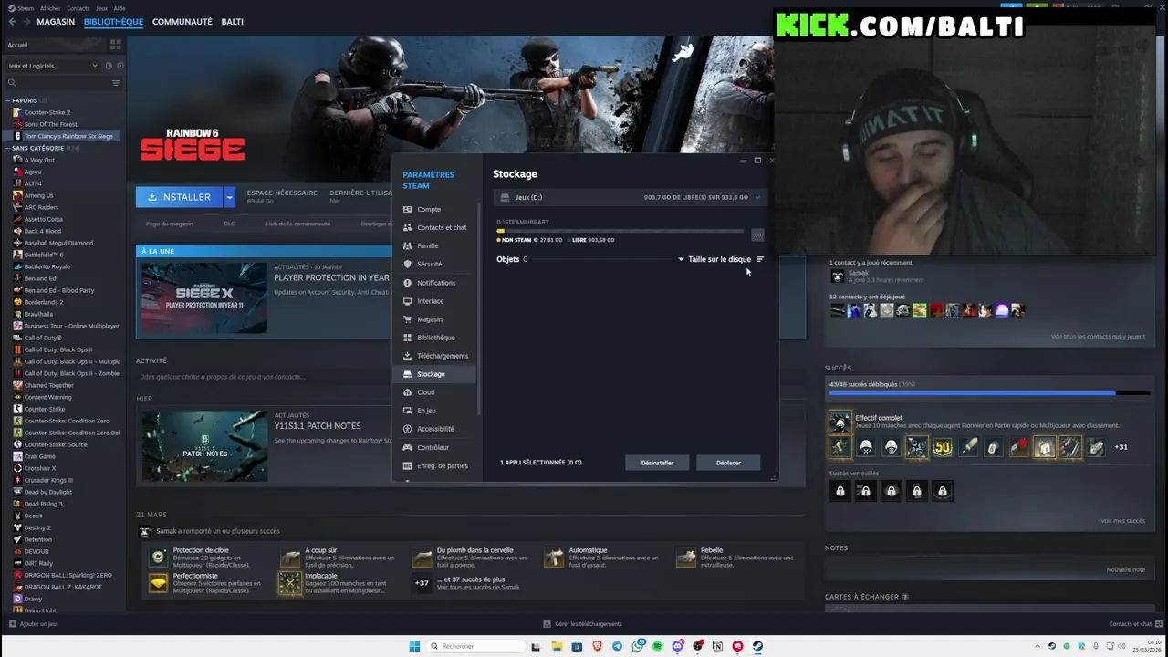Go forward with the library forward arrow

(x=25, y=21)
